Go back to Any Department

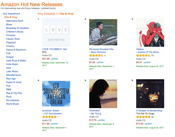coord(12,14)
